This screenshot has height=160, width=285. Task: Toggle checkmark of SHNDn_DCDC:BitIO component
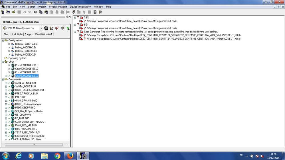click(x=9, y=87)
